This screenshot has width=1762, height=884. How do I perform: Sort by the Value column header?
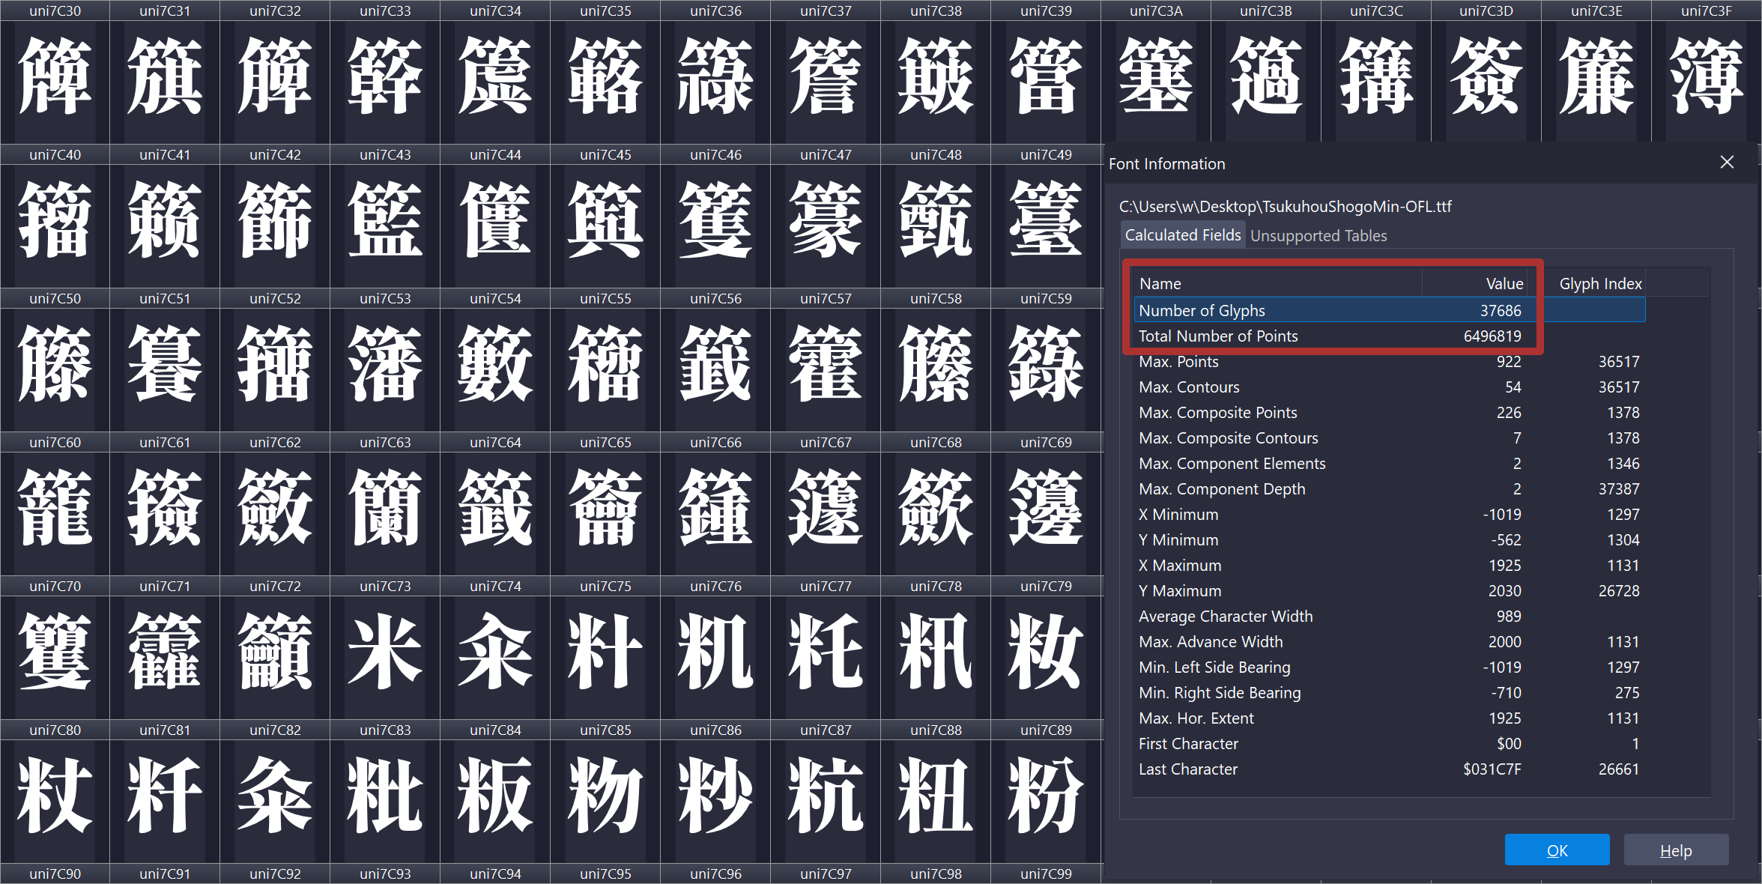pos(1476,284)
